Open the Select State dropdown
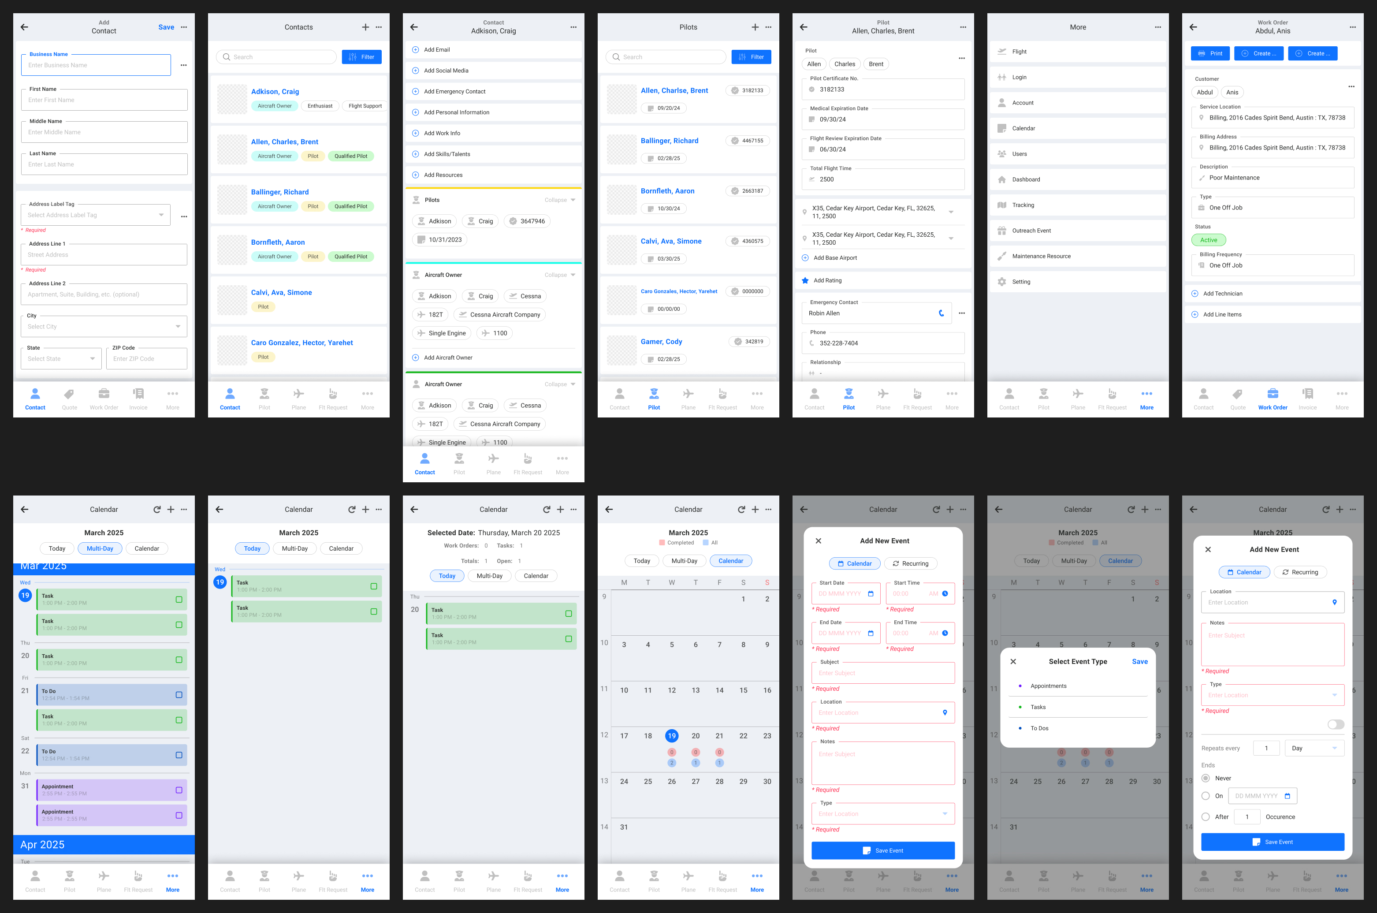Image resolution: width=1377 pixels, height=913 pixels. 61,359
